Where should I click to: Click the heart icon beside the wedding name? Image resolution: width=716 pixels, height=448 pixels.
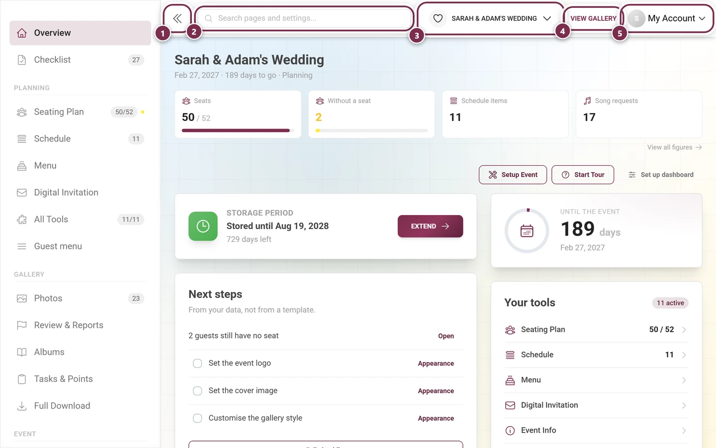[438, 18]
